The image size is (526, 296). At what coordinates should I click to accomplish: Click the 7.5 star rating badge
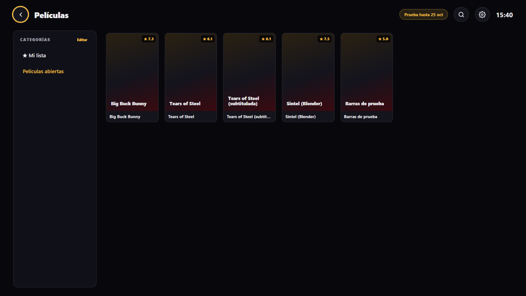pyautogui.click(x=324, y=39)
